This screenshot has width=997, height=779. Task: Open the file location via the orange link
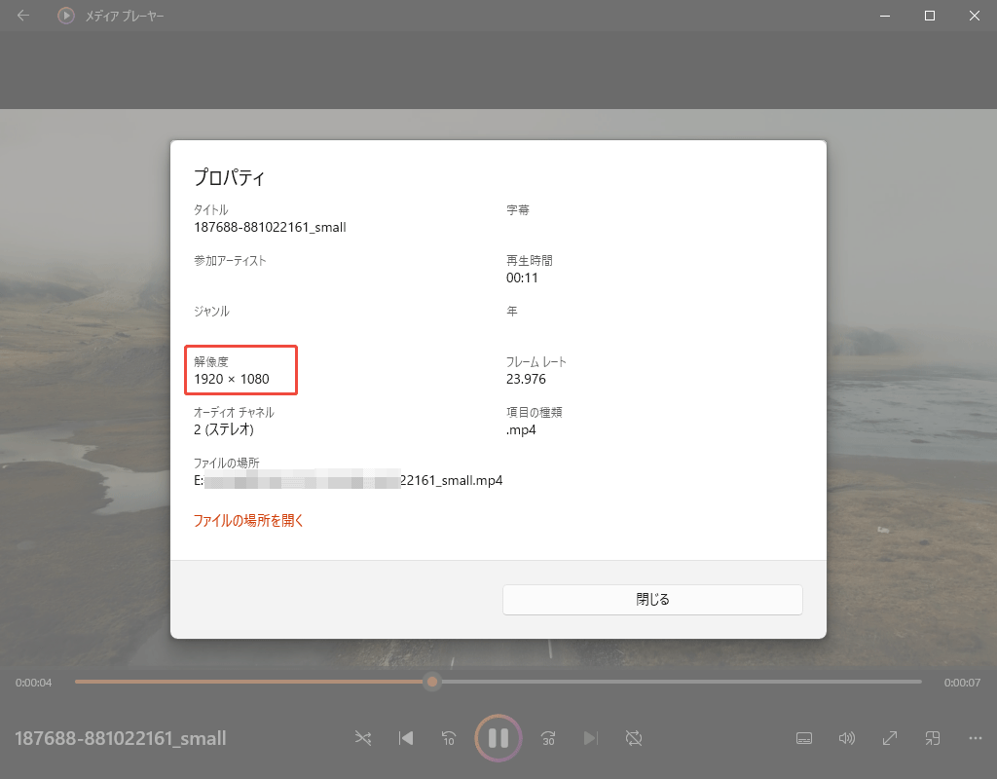(246, 521)
